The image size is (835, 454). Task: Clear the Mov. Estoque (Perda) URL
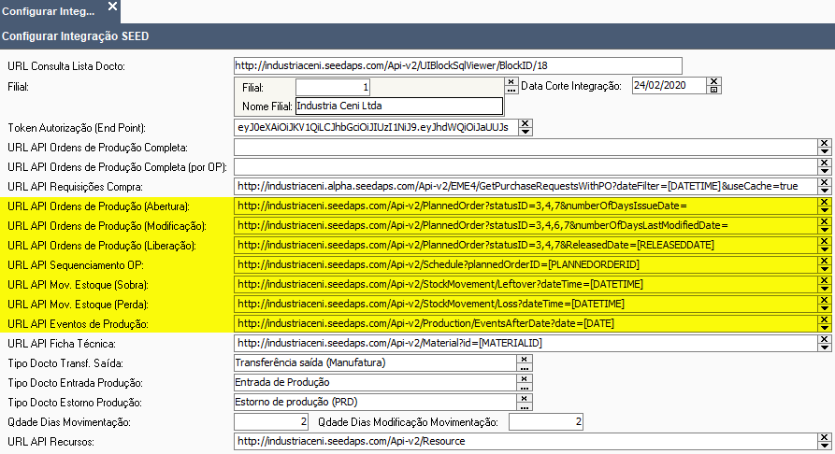click(x=825, y=301)
